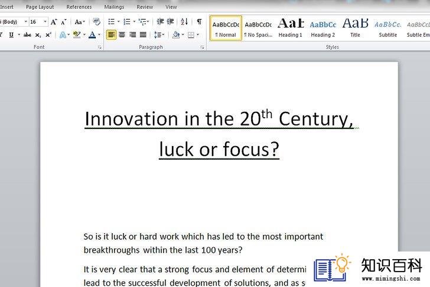Toggle Align Text Left
Viewport: 430px width, 287px height.
pyautogui.click(x=111, y=34)
